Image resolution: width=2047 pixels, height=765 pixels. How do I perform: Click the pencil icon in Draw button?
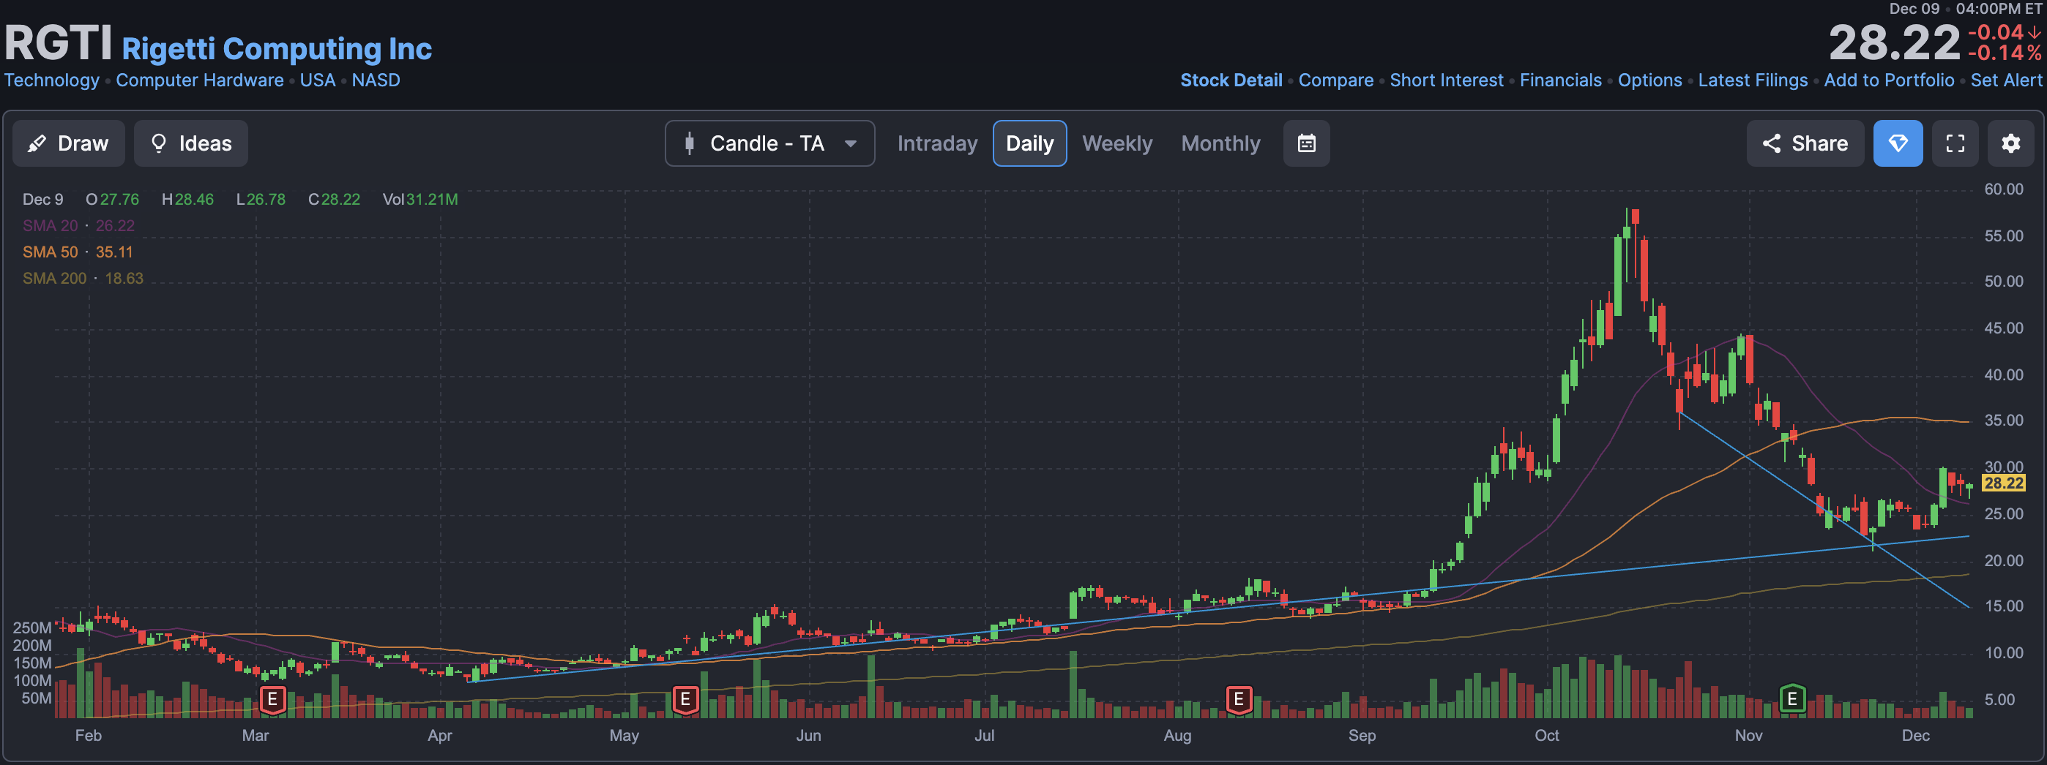coord(37,143)
